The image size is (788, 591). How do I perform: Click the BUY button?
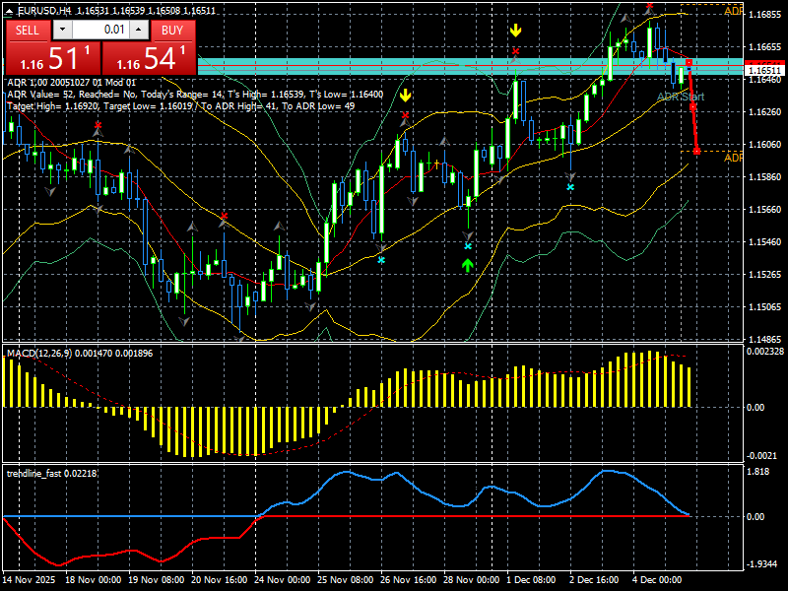(x=172, y=31)
